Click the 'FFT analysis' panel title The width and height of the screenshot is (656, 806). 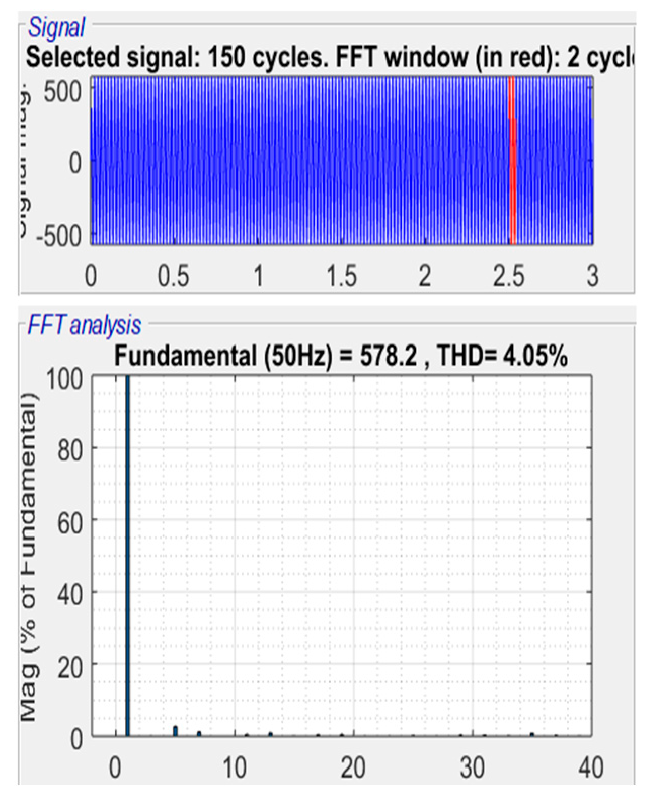point(84,325)
